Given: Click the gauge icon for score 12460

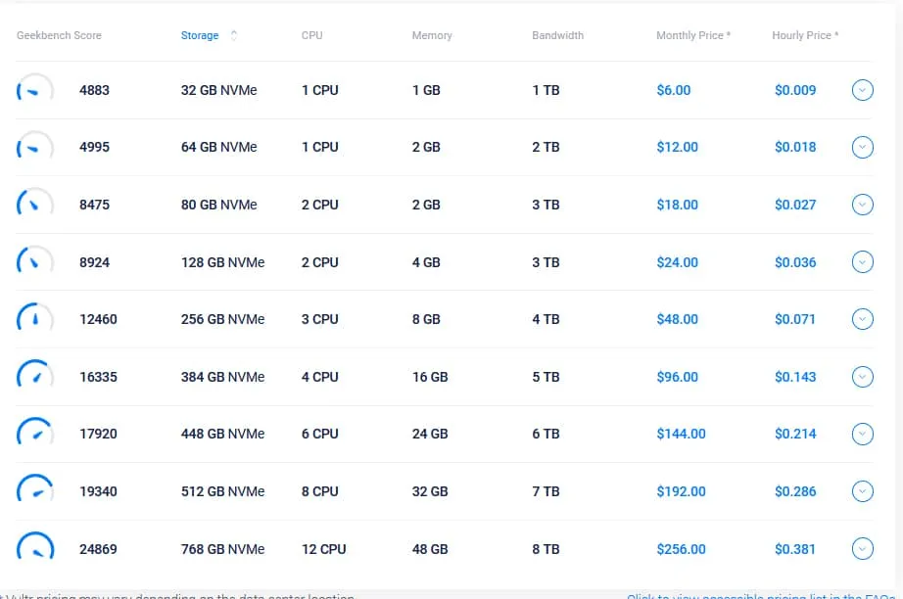Looking at the screenshot, I should (35, 319).
